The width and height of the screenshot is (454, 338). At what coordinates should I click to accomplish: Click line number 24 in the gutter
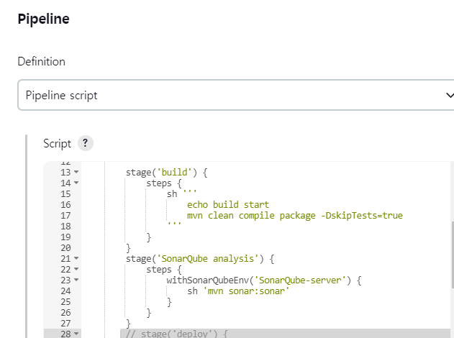[65, 291]
